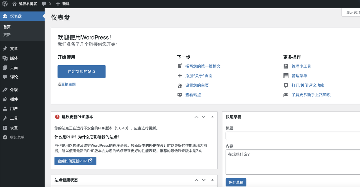Open the 设置您的主页 link
The height and width of the screenshot is (187, 360).
(197, 85)
